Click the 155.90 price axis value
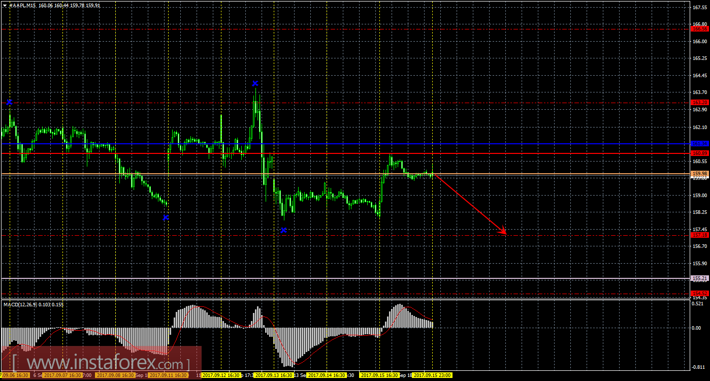 700,264
